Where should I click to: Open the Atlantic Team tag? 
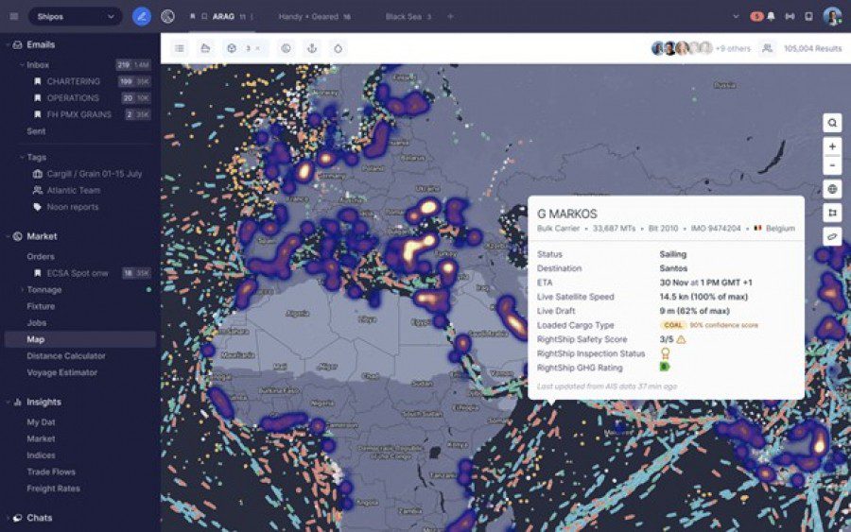coord(73,190)
